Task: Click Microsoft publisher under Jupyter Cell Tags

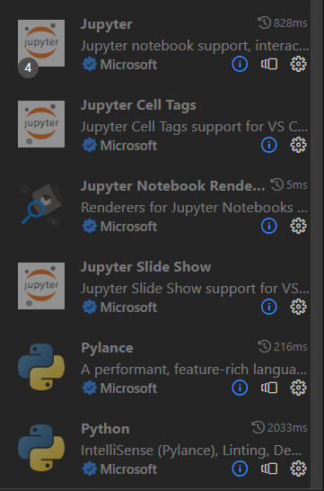Action: (128, 146)
